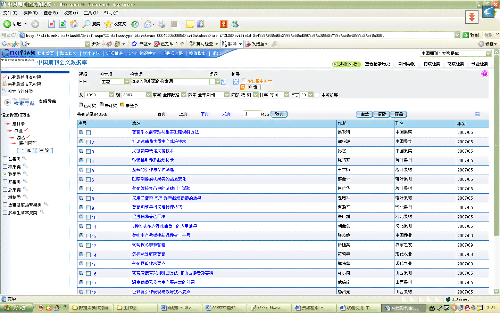Screen dimensions: 500x313
Task: Click the Refresh page icon
Action: [x=62, y=24]
